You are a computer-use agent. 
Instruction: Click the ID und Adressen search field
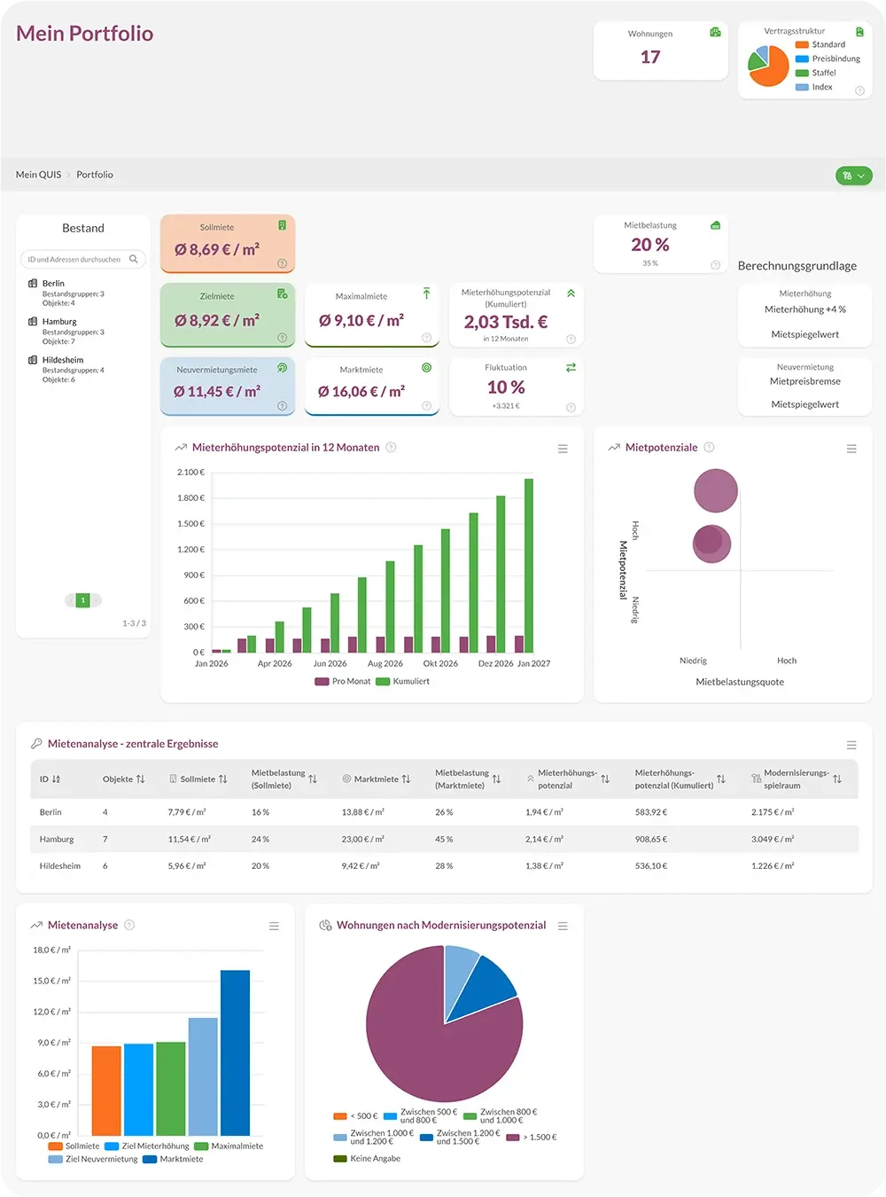[x=74, y=260]
